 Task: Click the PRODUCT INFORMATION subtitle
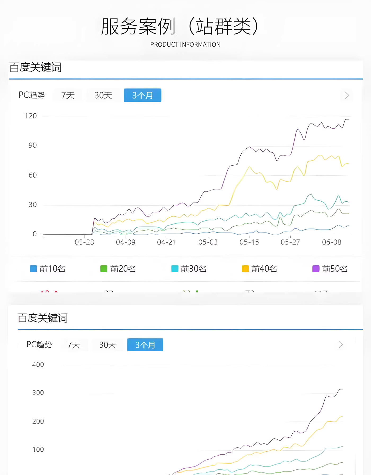[185, 45]
